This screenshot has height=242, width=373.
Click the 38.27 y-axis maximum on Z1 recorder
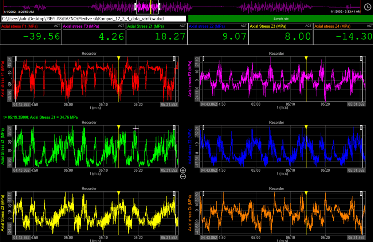[9, 130]
